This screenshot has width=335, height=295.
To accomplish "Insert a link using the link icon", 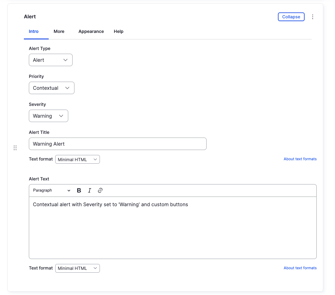I will (x=100, y=190).
